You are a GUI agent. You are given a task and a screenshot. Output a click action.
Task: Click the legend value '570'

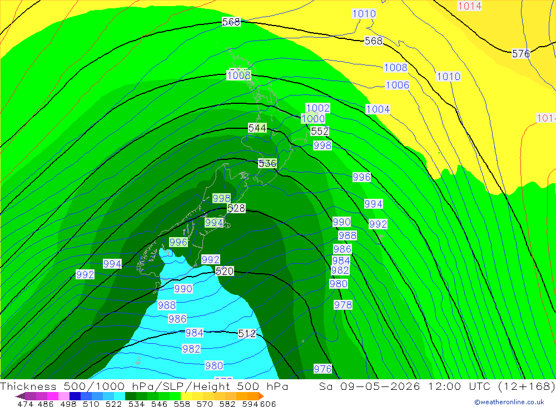[204, 404]
